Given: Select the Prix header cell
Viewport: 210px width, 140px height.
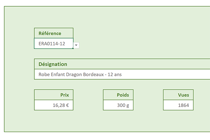Looking at the screenshot, I should pyautogui.click(x=54, y=95).
